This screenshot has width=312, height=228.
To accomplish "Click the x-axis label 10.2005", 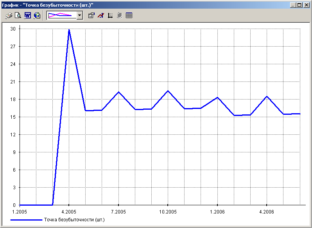I will point(168,212).
